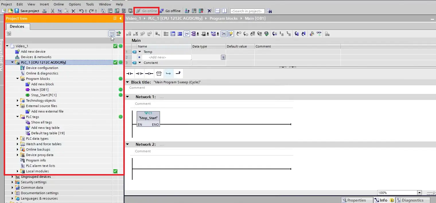Click the Open branch icon
Image resolution: width=436 pixels, height=203 pixels.
(168, 74)
